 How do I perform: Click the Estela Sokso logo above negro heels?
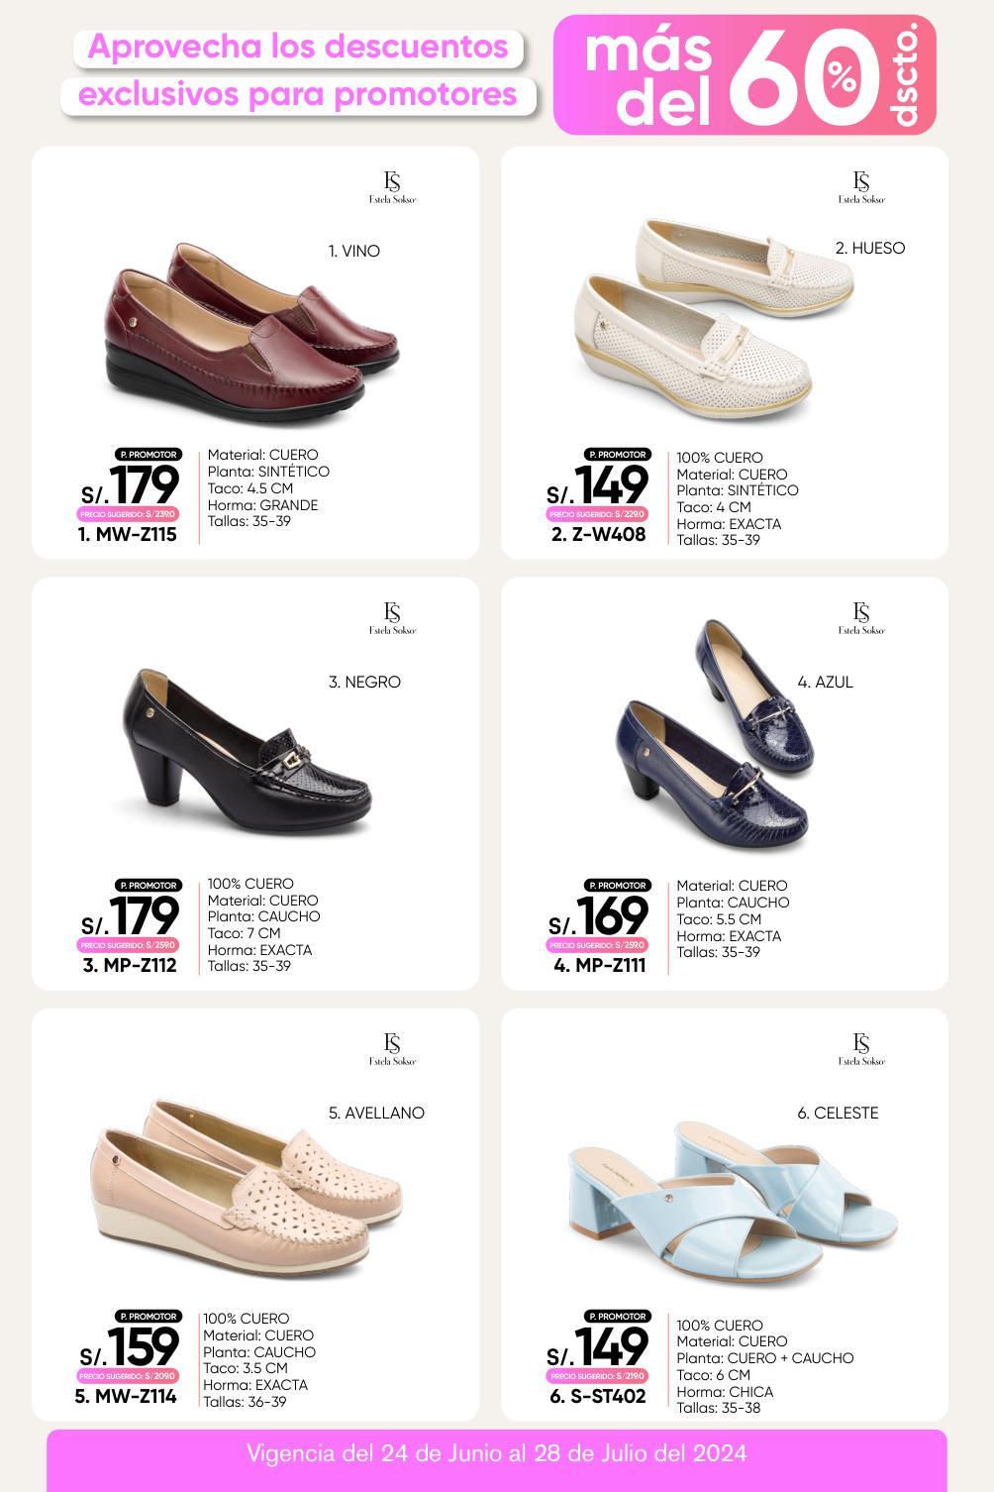tap(392, 617)
